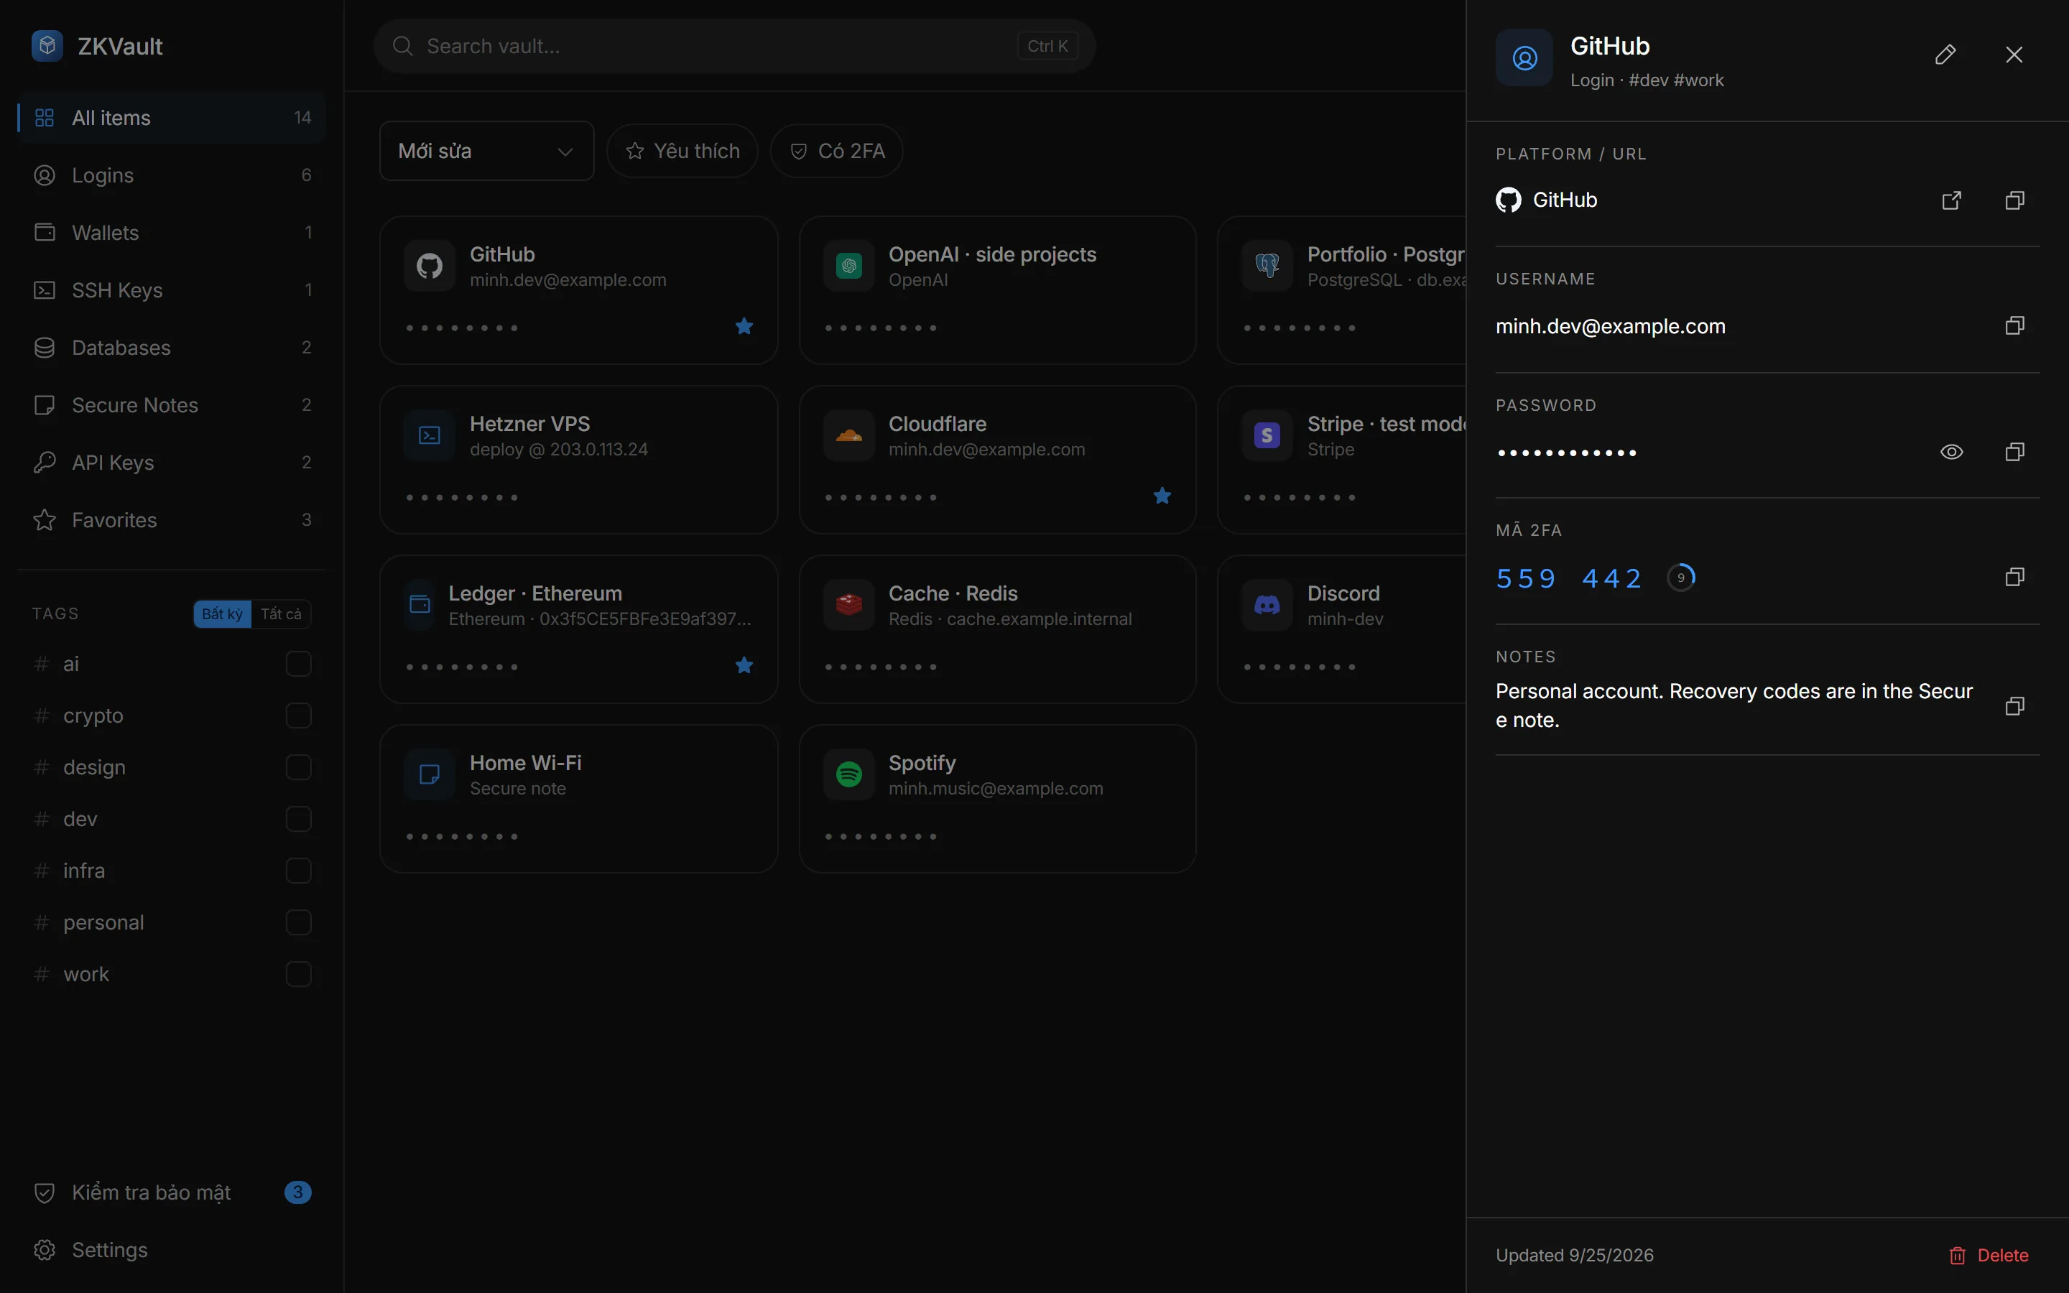This screenshot has width=2069, height=1293.
Task: Click the Cloudflare card logo icon
Action: click(848, 435)
